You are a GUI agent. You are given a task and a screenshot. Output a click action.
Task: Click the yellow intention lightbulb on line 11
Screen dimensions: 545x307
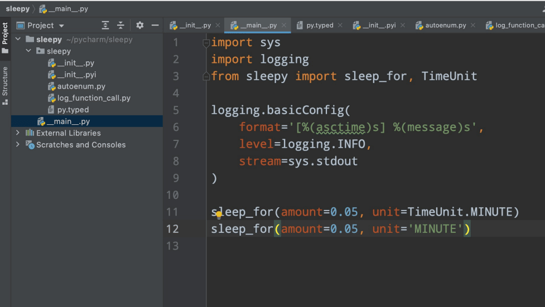point(219,214)
